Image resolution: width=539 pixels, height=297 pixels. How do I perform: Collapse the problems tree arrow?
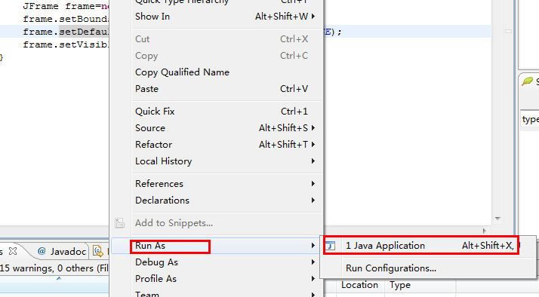[59, 278]
